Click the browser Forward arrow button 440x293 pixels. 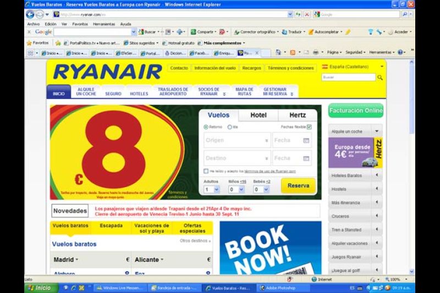40,14
